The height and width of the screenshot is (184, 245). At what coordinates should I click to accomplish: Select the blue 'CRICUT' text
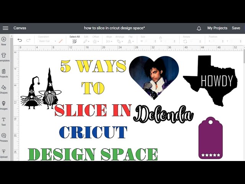pyautogui.click(x=93, y=132)
